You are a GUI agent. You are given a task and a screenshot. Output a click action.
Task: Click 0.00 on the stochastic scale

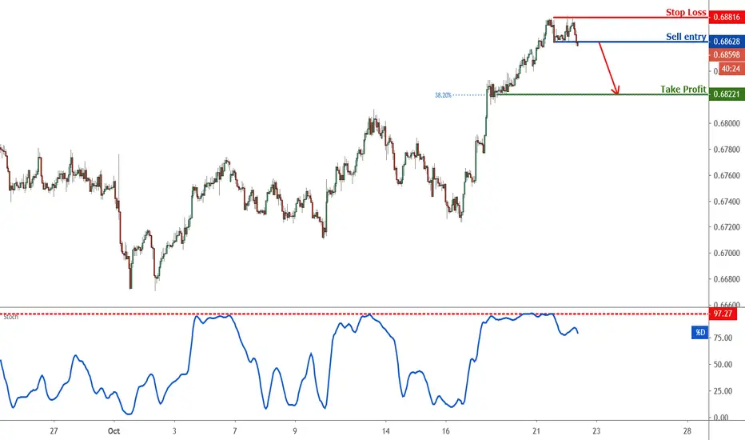pos(721,418)
